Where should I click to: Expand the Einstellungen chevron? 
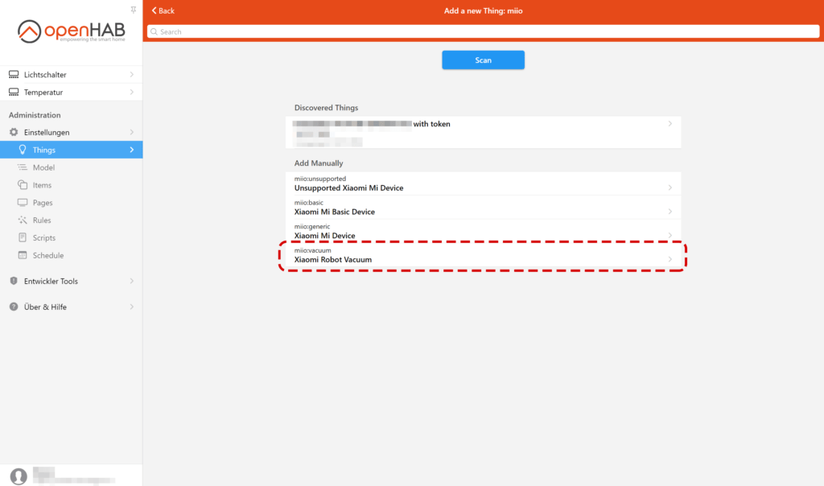click(132, 132)
